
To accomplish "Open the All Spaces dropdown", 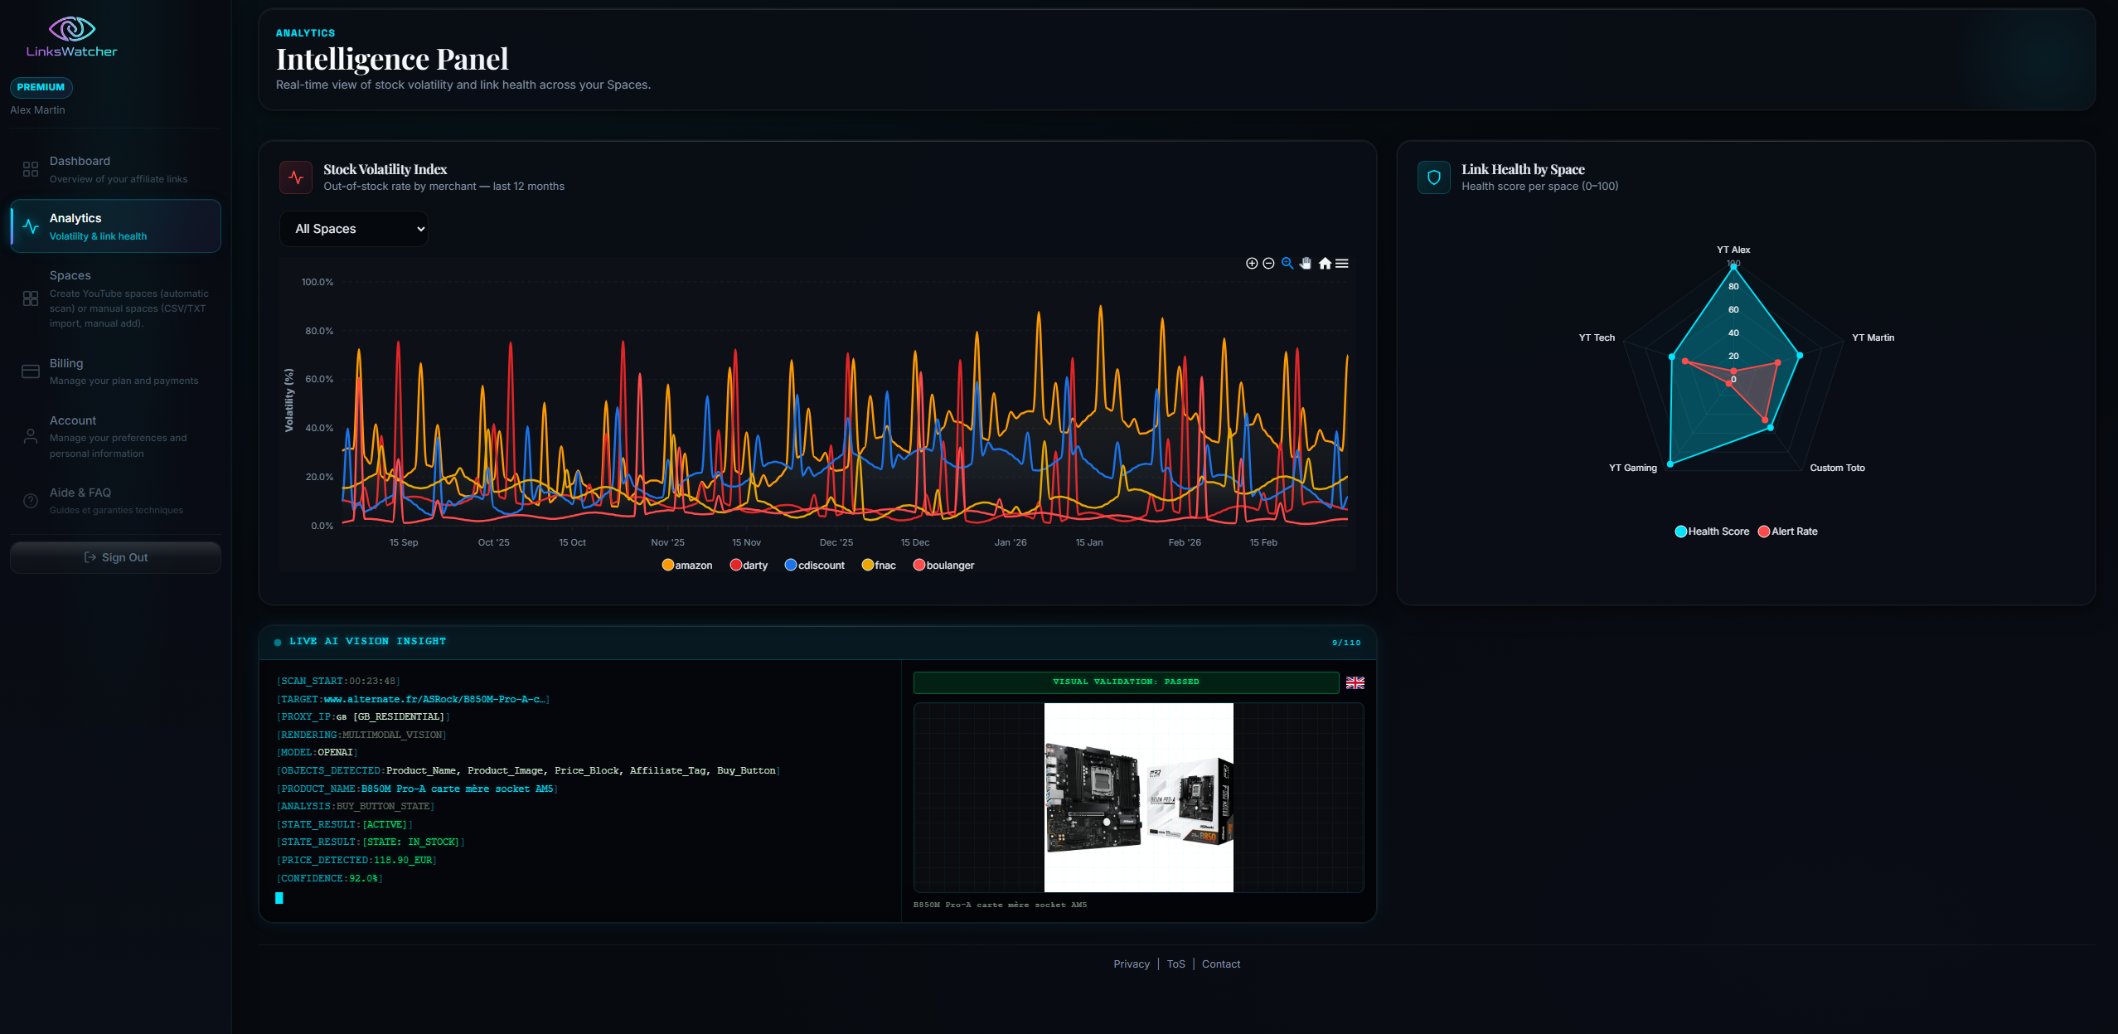I will (354, 229).
